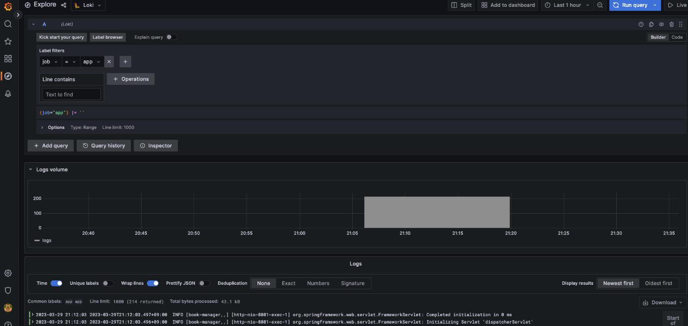
Task: Click the Split view button
Action: point(461,5)
